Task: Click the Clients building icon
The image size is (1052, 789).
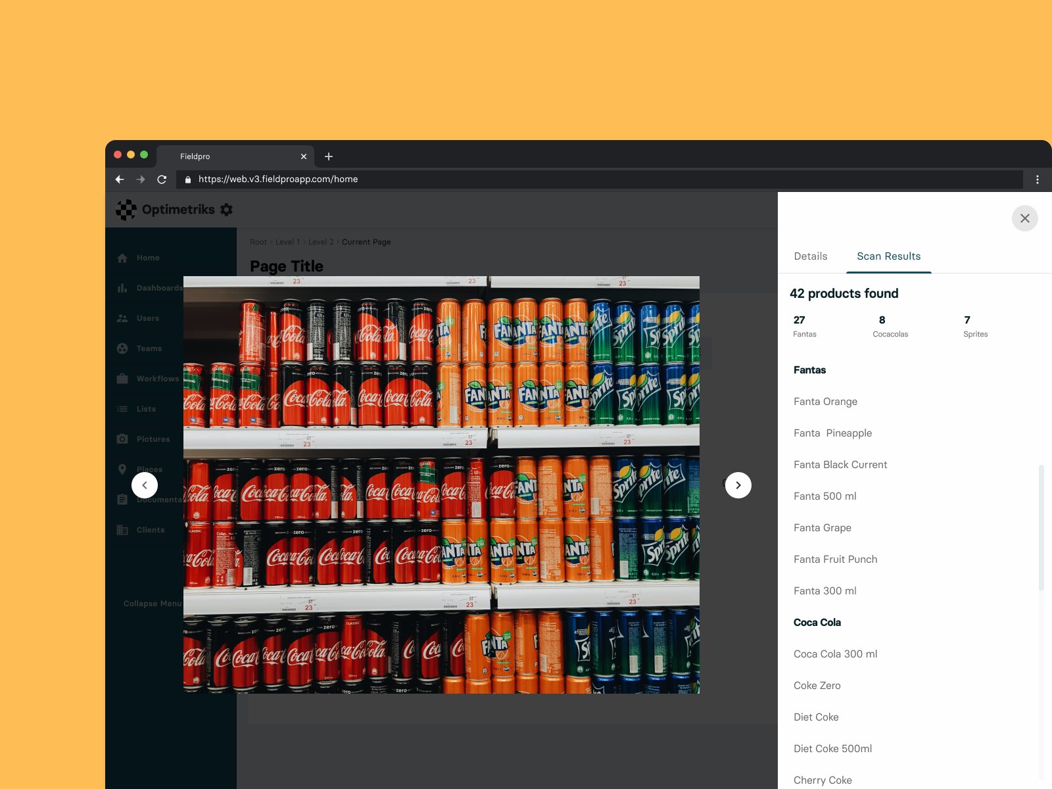Action: (122, 530)
